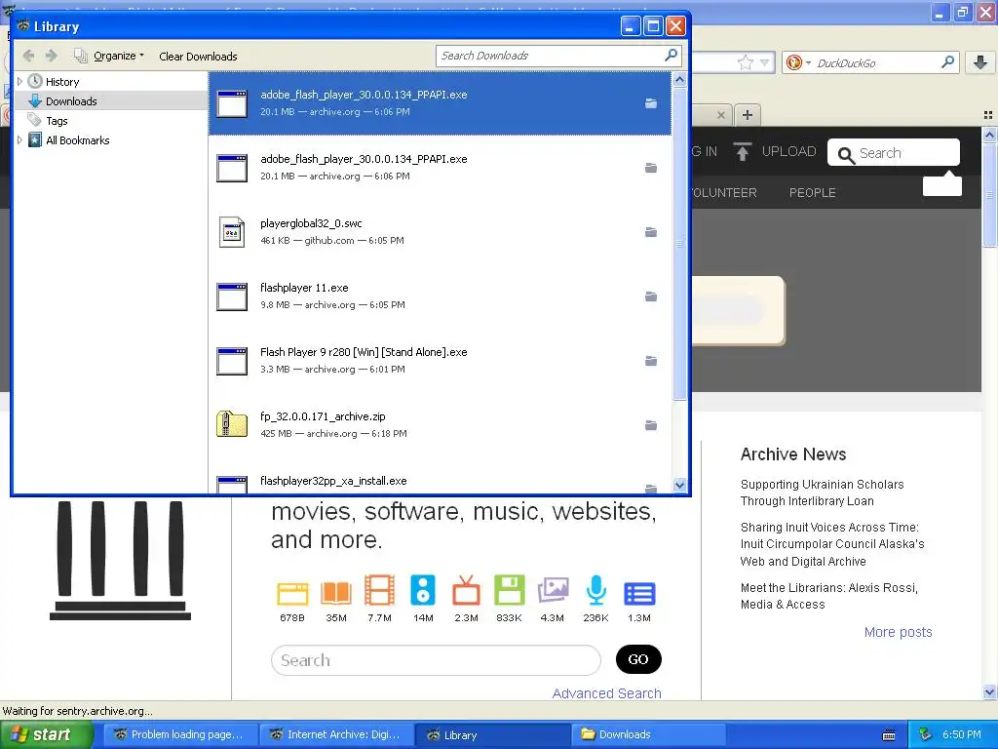
Task: Open containing folder for second adobe_flash_player_30.0.0.134_PPAPI.exe
Action: 650,168
